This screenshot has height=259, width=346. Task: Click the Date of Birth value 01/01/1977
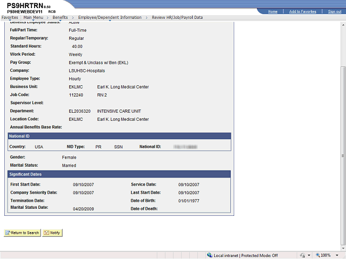point(189,201)
